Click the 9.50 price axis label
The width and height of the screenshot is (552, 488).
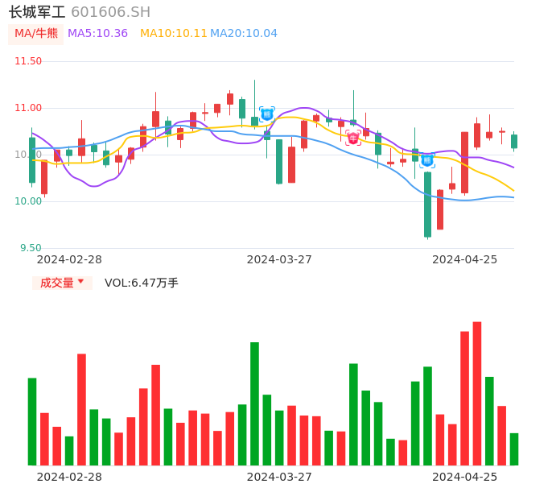pyautogui.click(x=31, y=248)
